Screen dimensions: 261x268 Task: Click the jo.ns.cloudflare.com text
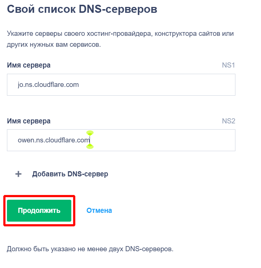coord(48,85)
